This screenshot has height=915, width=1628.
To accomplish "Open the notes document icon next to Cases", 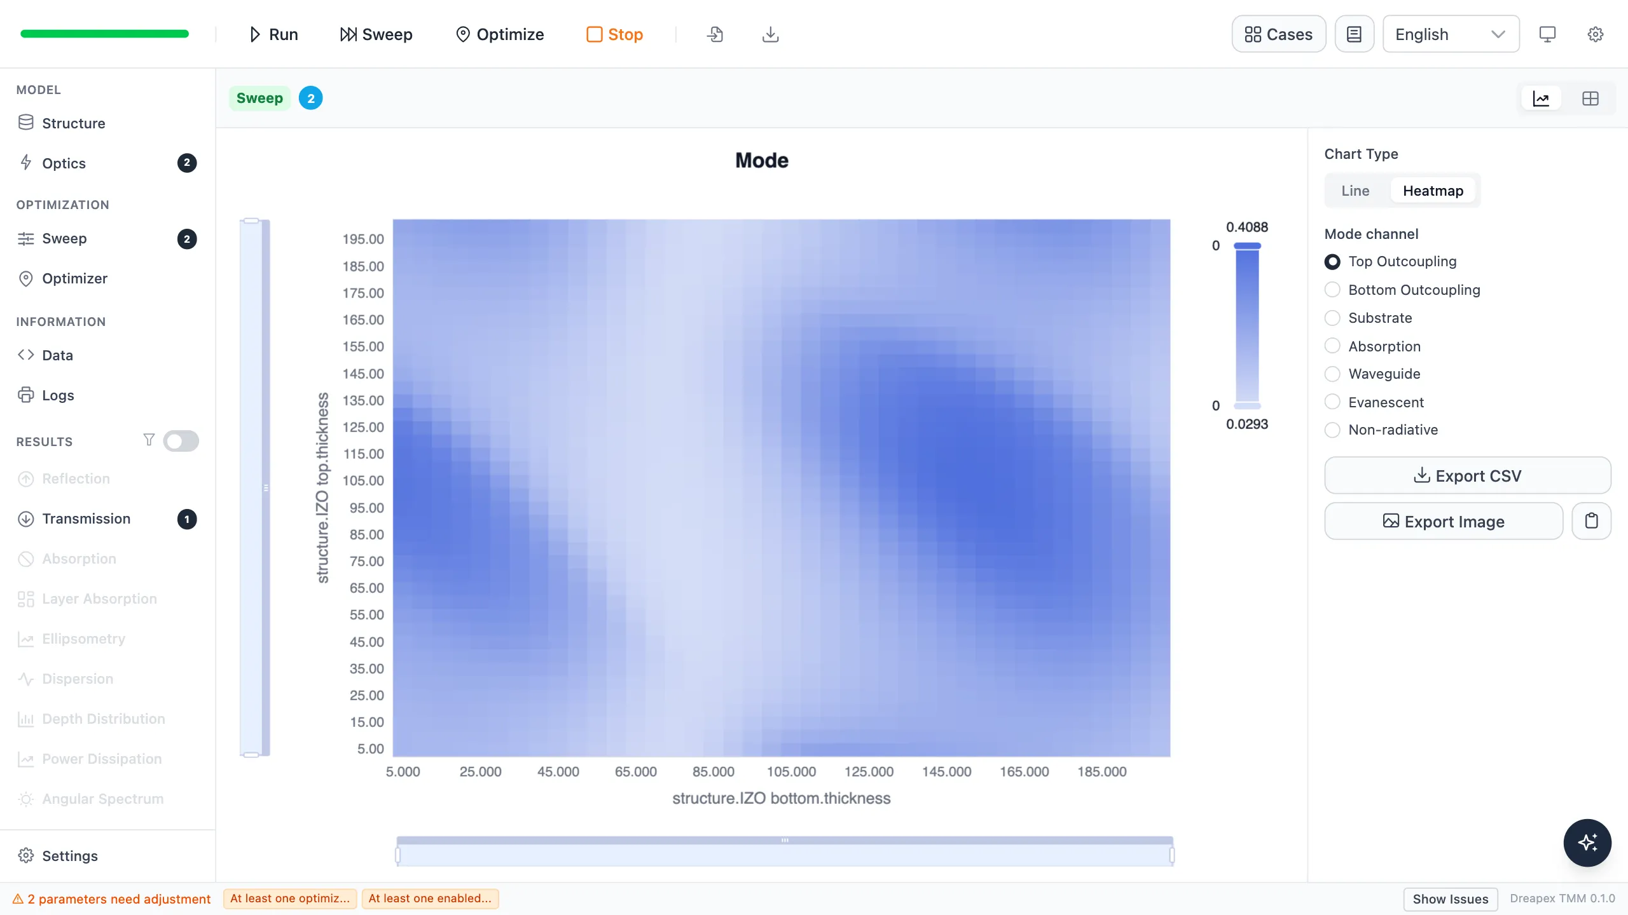I will [x=1354, y=34].
